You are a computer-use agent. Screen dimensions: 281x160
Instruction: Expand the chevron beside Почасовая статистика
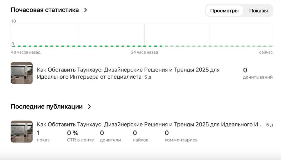point(86,10)
